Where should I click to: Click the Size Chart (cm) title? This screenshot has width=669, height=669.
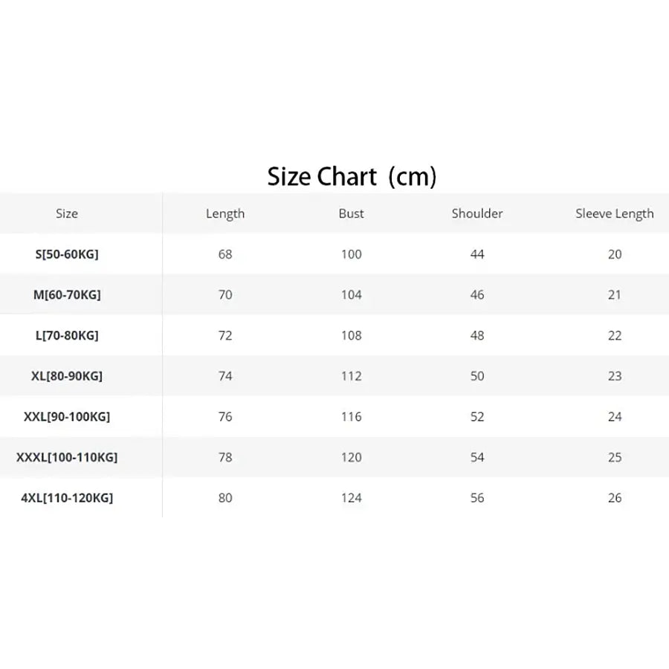click(352, 177)
